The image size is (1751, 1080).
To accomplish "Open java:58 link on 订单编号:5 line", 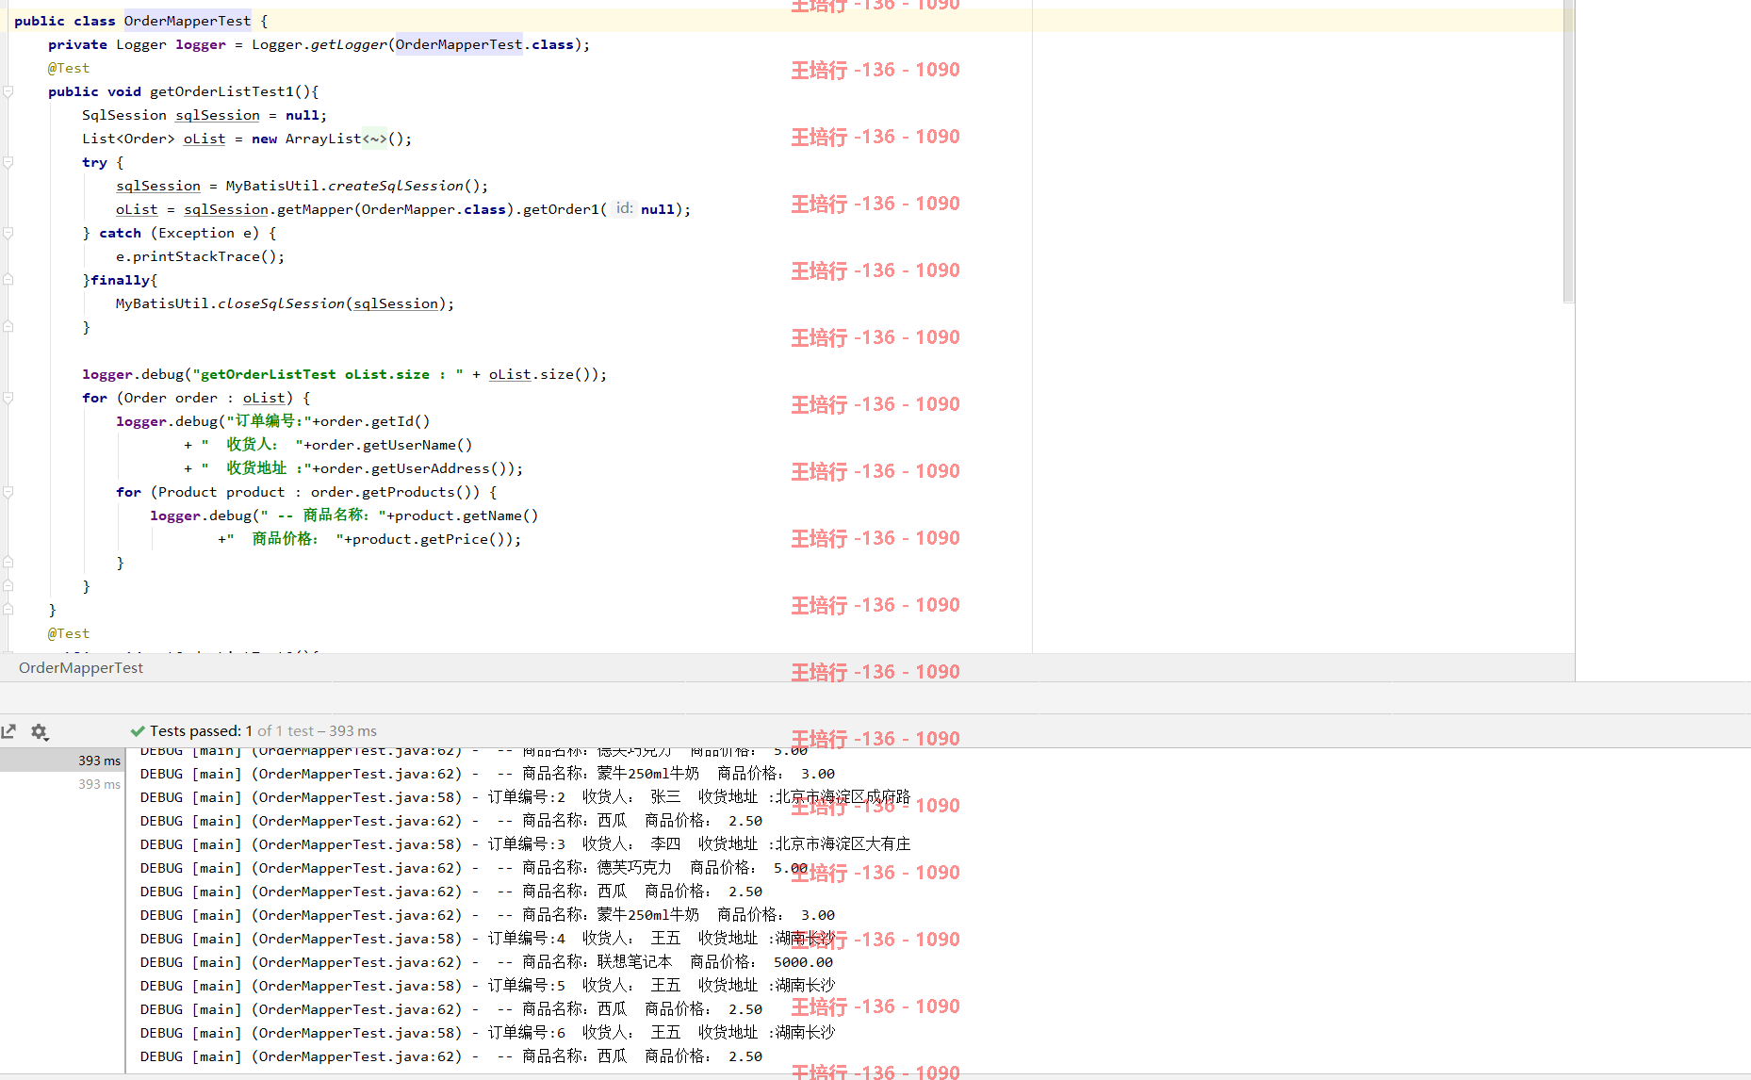I will 357,986.
